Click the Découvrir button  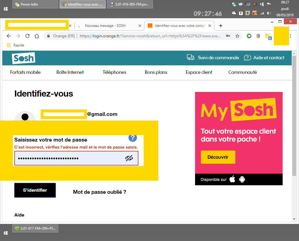[218, 157]
